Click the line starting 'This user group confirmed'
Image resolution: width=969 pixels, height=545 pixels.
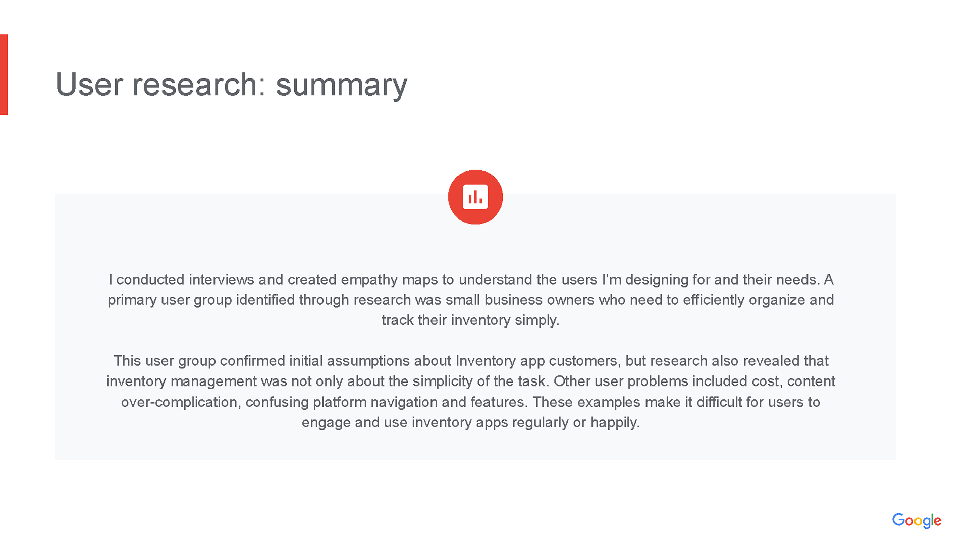point(471,361)
